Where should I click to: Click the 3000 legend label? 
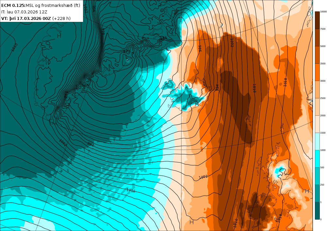[323, 81]
